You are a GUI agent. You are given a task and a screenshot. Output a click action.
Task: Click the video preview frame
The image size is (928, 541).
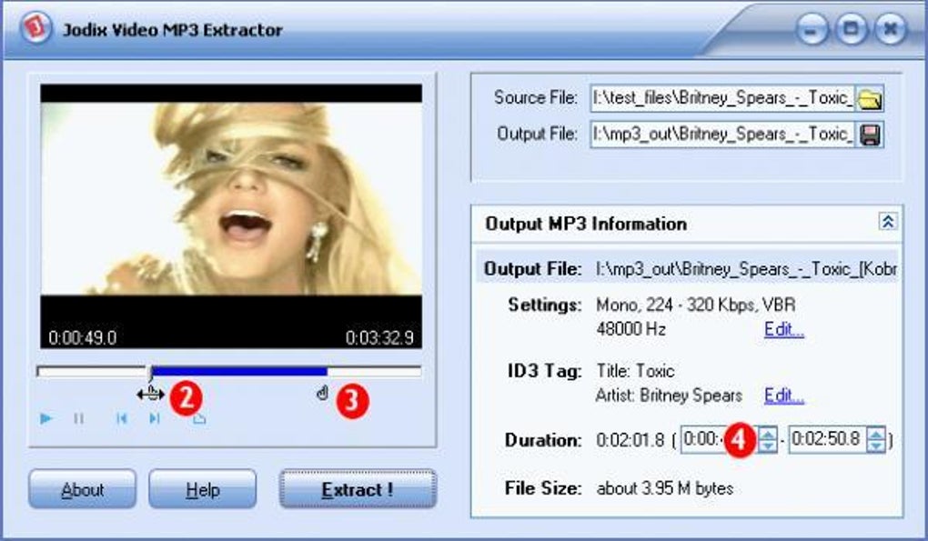(x=231, y=216)
